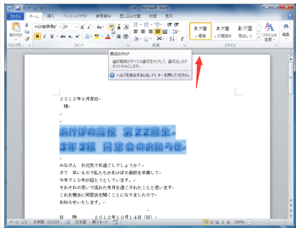Expand the styles gallery More arrow
Screen dimensions: 296x228
(x=259, y=38)
